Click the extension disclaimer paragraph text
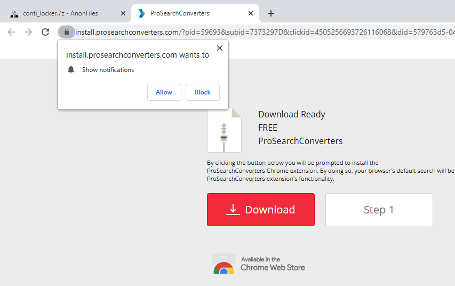Screen dimensions: 455x286 pos(330,171)
